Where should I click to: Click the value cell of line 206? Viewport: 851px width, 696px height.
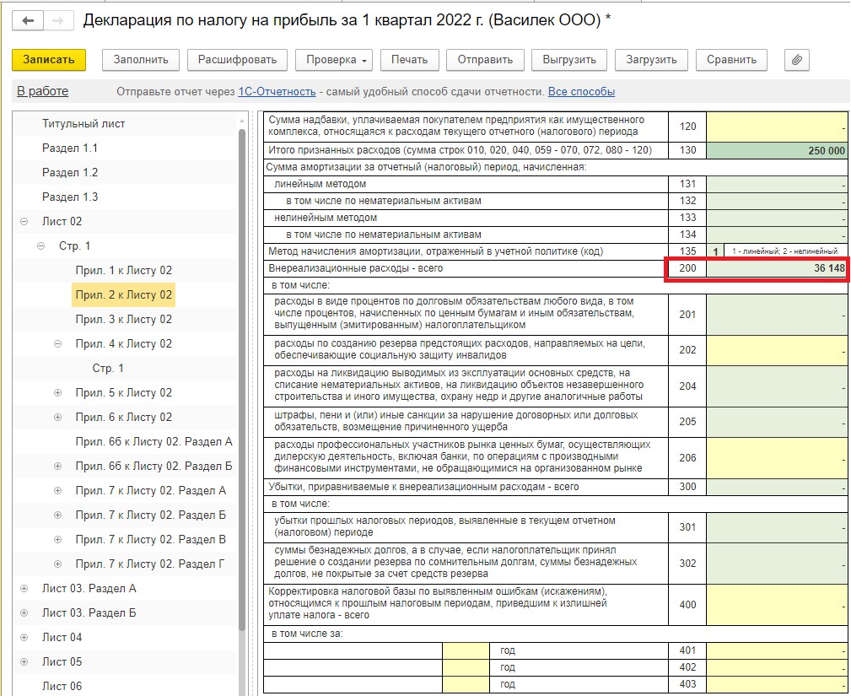coord(777,457)
